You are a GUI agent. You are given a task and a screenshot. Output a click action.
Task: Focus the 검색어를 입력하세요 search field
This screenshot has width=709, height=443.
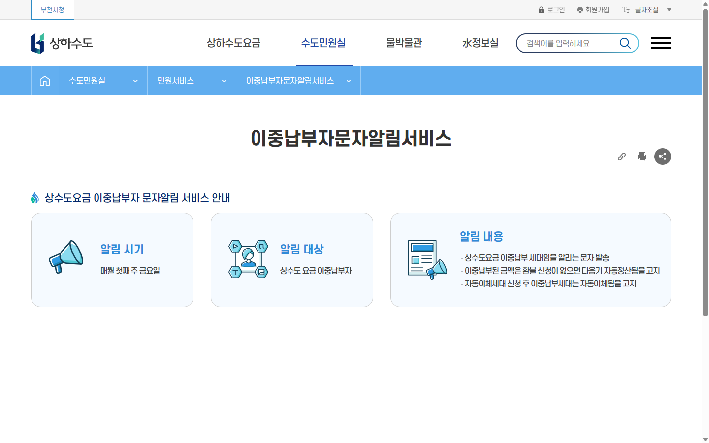click(569, 43)
